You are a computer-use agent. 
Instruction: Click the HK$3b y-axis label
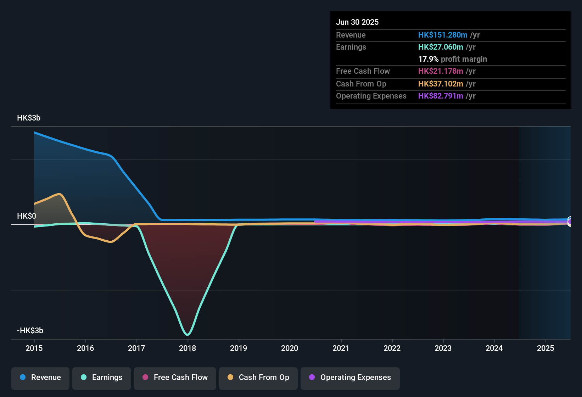(29, 118)
